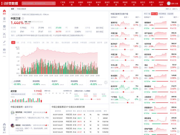Select the 证监指数 tab
Image resolution: width=180 pixels, height=135 pixels.
point(170,14)
